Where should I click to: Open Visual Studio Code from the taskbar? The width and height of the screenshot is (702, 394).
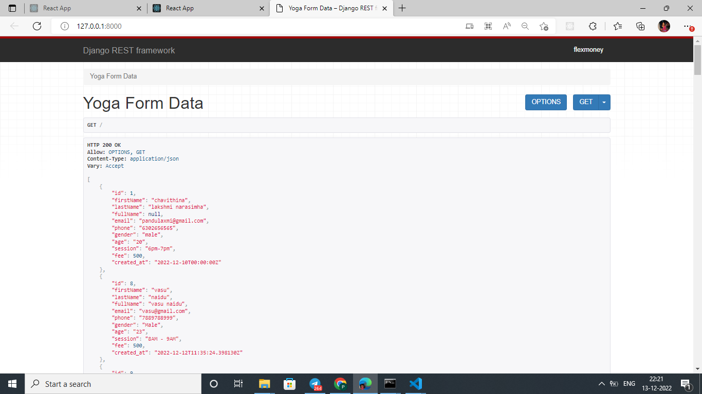click(415, 383)
